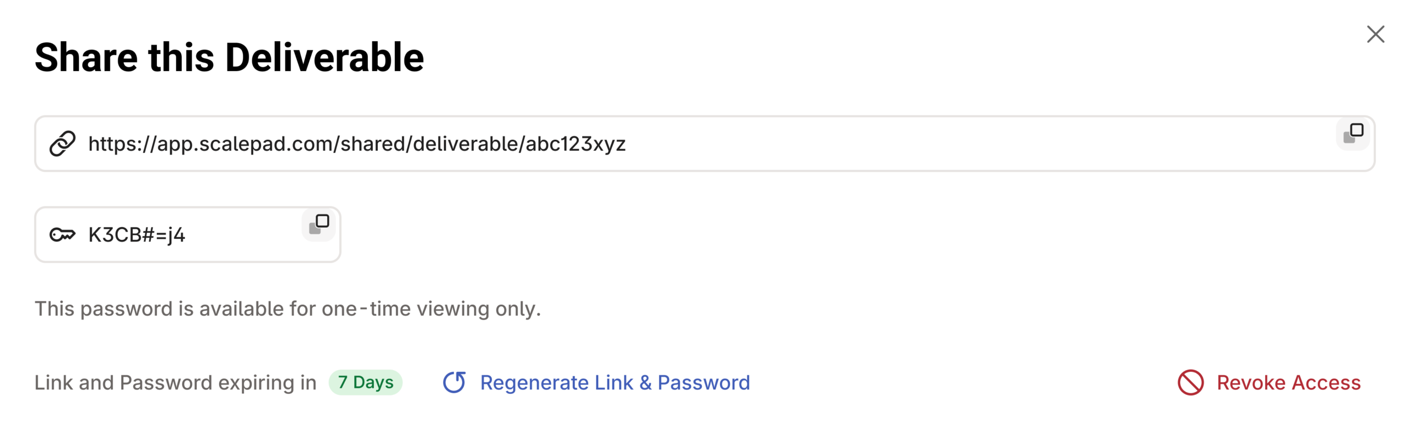The width and height of the screenshot is (1410, 445).
Task: Click the circular regenerate arrow icon
Action: [x=454, y=382]
